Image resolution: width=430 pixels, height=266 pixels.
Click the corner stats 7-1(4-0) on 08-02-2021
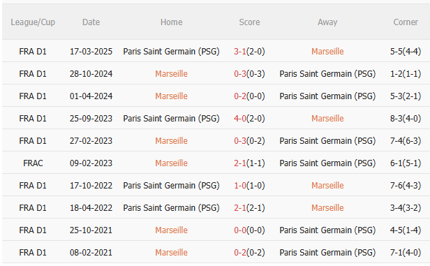pyautogui.click(x=406, y=253)
